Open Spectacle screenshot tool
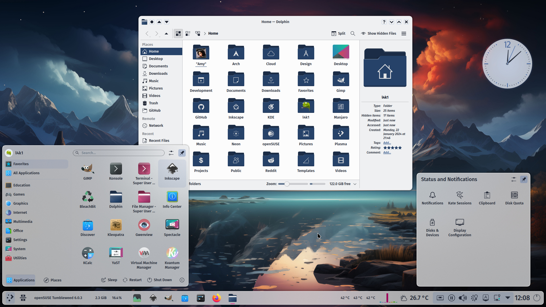The image size is (546, 307). pyautogui.click(x=172, y=228)
